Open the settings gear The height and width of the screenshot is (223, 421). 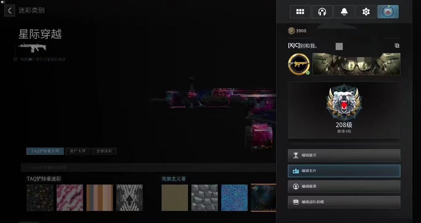tap(366, 12)
